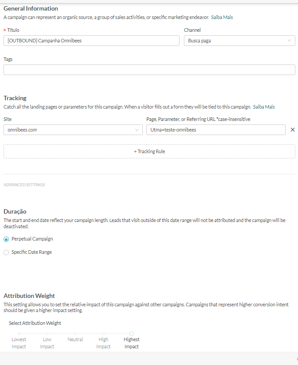
Task: Remove the tracking rule with X icon
Action: point(292,130)
